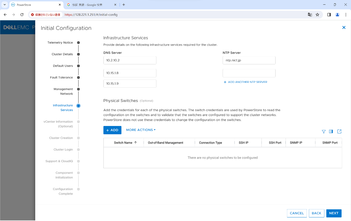351x221 pixels.
Task: Click the empty second NTP server field
Action: [249, 73]
